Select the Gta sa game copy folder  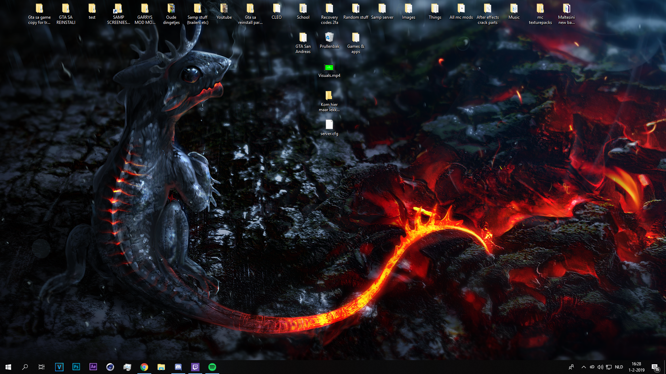40,14
